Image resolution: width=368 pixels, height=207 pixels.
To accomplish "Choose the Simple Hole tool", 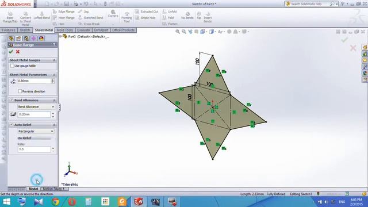I will (145, 18).
